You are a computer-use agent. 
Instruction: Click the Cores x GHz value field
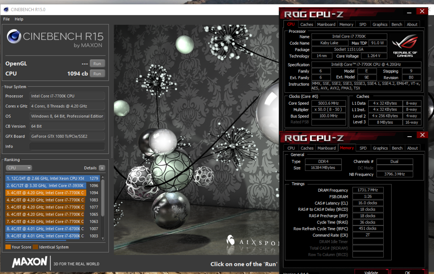67,106
